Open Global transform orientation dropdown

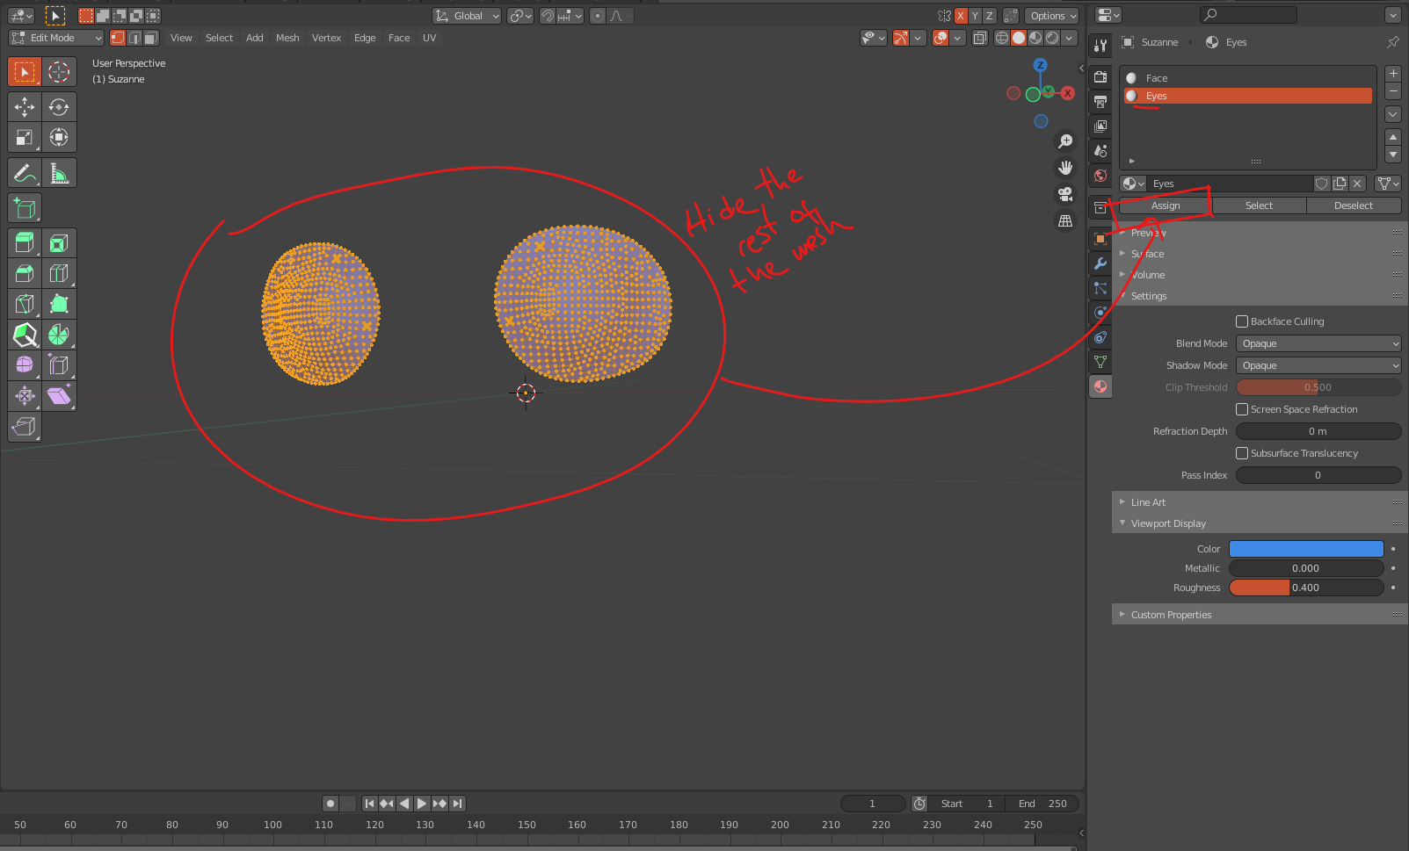(x=467, y=16)
